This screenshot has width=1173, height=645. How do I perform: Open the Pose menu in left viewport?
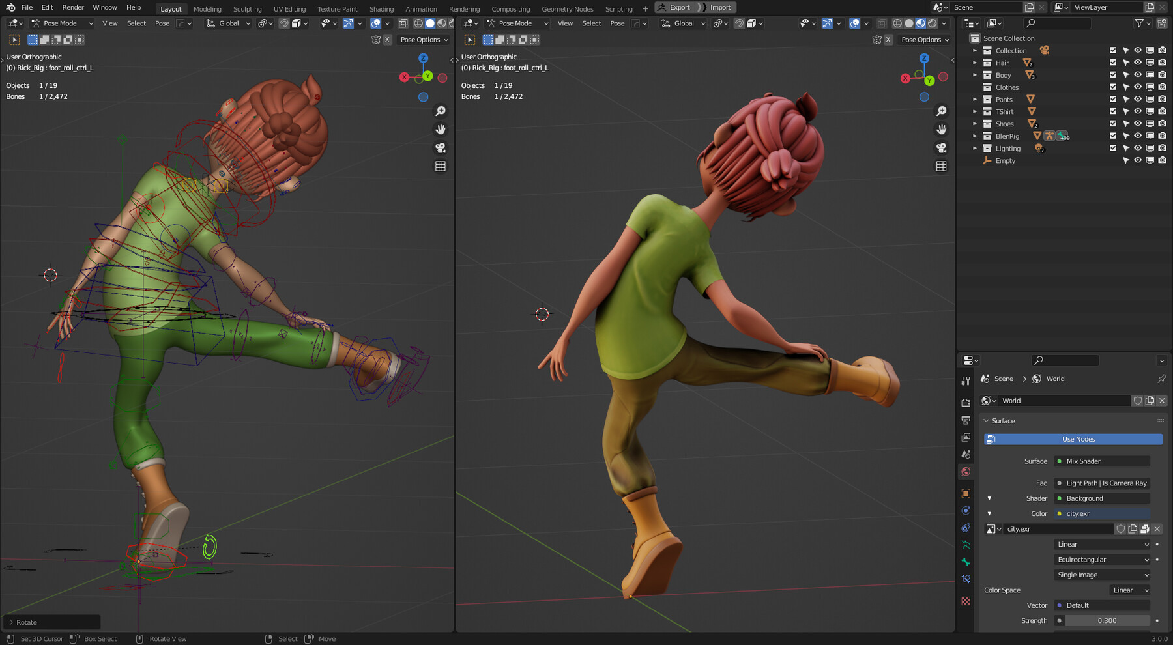pyautogui.click(x=162, y=23)
